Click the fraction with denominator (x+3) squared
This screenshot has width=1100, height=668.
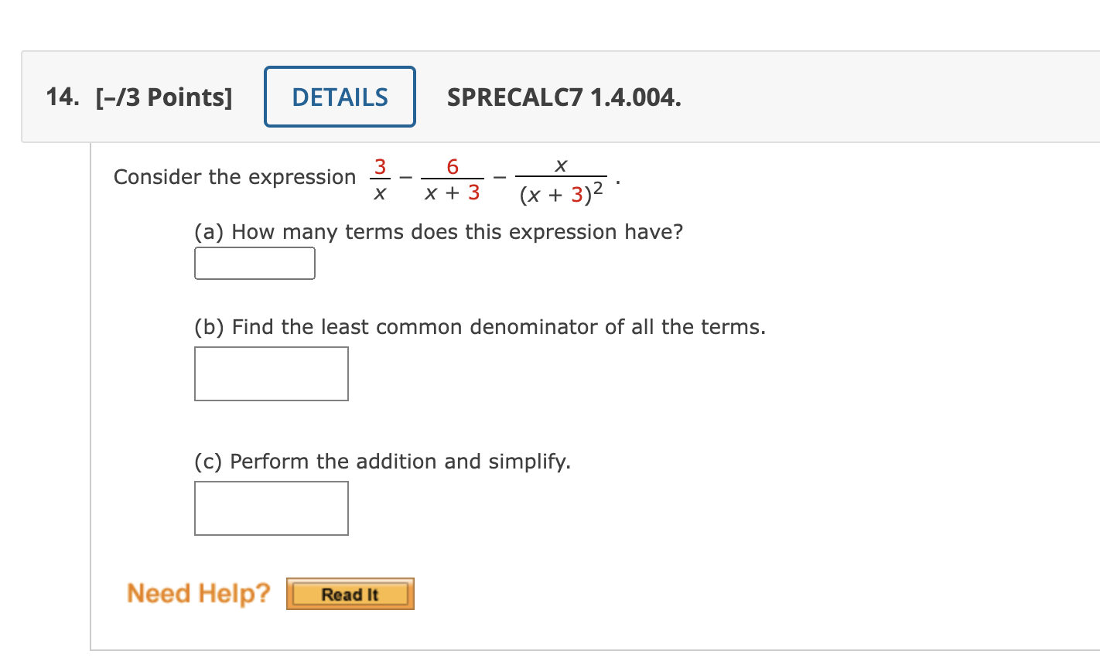559,179
